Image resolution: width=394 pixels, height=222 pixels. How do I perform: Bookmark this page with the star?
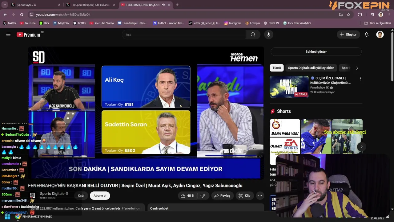click(348, 14)
